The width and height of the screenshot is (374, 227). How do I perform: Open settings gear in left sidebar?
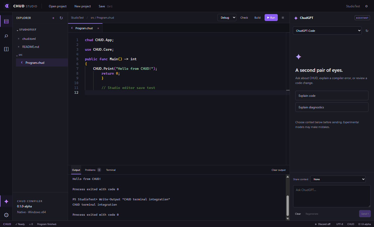[x=6, y=215]
